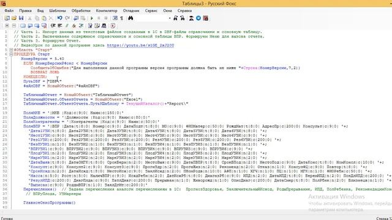Create a new file via toolbar icon
Viewport: 392px width, 220px height.
pyautogui.click(x=7, y=18)
